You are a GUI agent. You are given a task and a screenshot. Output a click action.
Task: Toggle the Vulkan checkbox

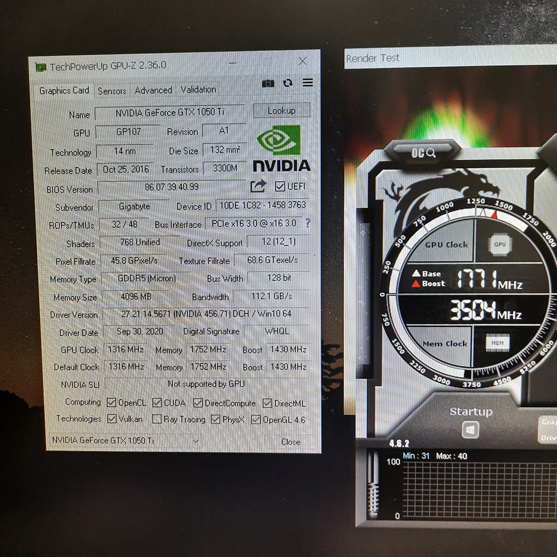pos(111,419)
